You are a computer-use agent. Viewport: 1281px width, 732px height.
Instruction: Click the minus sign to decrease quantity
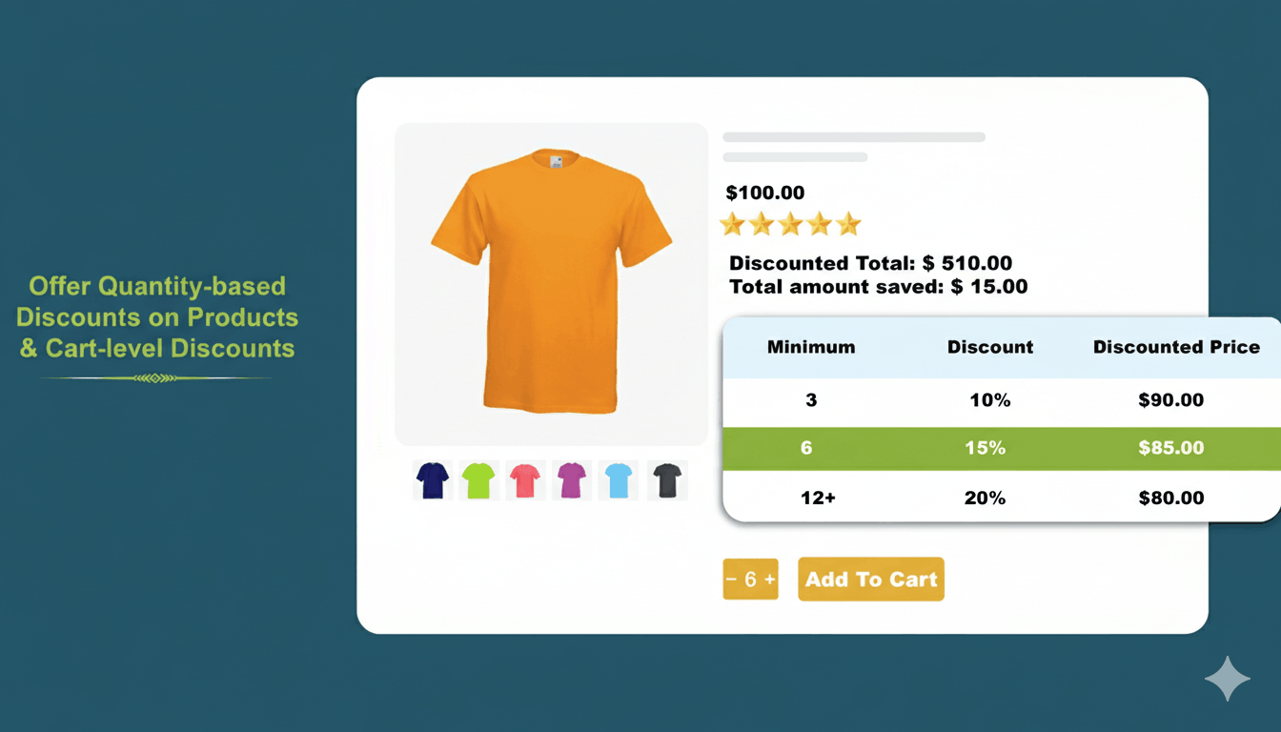pyautogui.click(x=732, y=579)
